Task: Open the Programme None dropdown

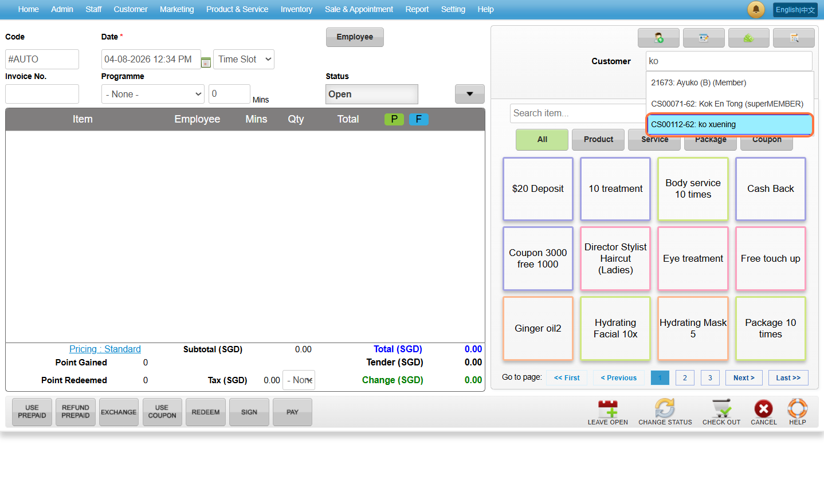Action: pos(153,94)
